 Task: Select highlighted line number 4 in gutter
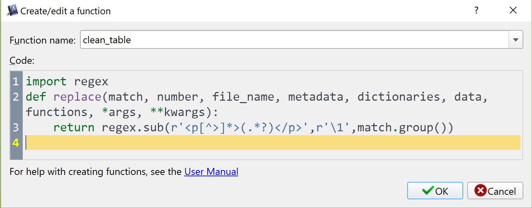coord(16,143)
